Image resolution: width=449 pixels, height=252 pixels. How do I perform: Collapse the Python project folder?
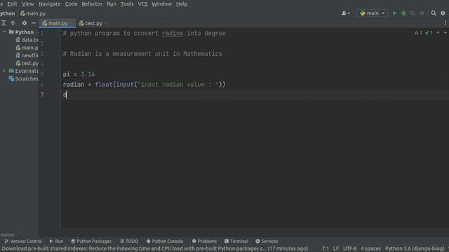point(4,32)
